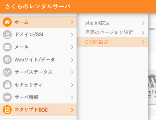Viewport: 156px width, 120px height.
Task: Click the Server Status graph icon
Action: [7, 72]
